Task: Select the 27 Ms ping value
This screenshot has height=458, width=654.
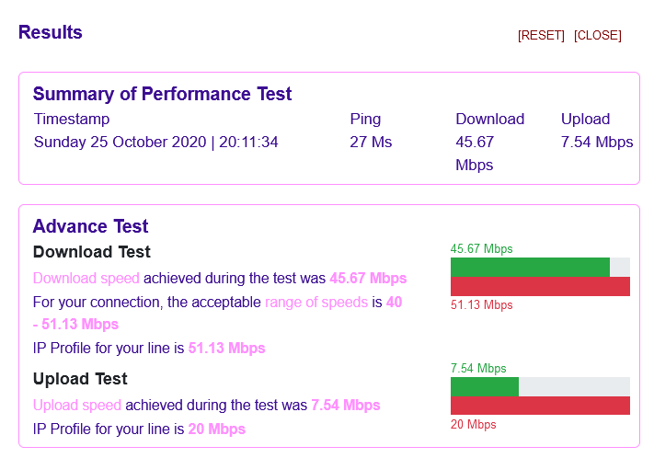Action: (371, 142)
